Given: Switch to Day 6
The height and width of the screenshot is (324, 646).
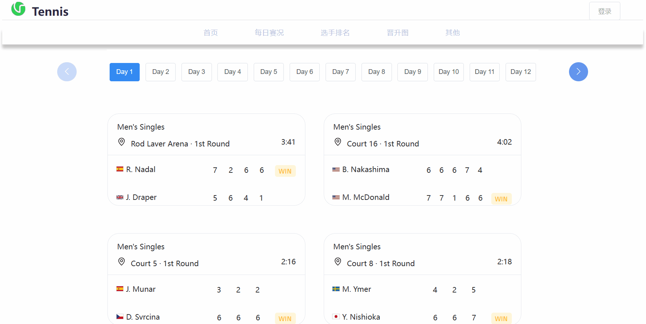Looking at the screenshot, I should (x=305, y=72).
